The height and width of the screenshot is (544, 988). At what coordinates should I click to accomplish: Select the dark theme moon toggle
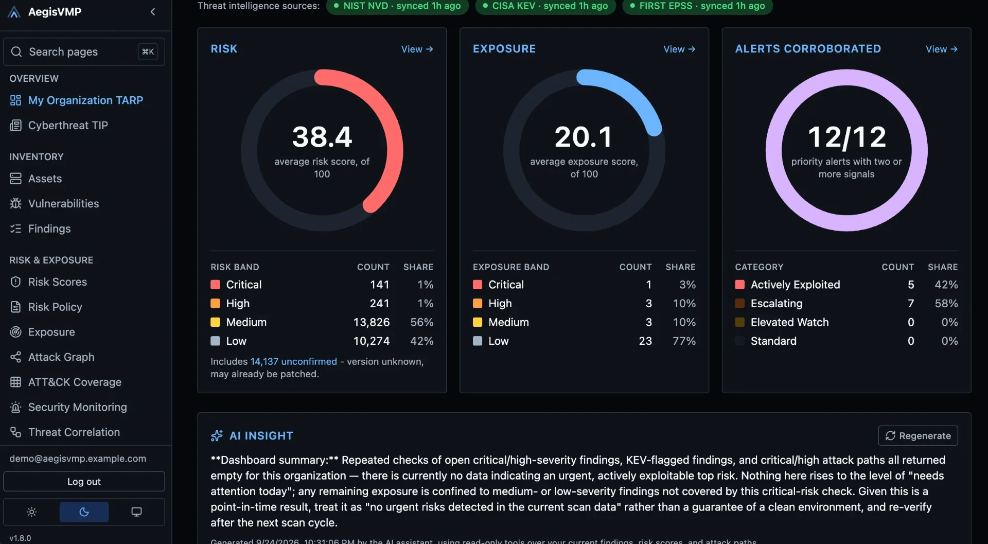[x=84, y=512]
